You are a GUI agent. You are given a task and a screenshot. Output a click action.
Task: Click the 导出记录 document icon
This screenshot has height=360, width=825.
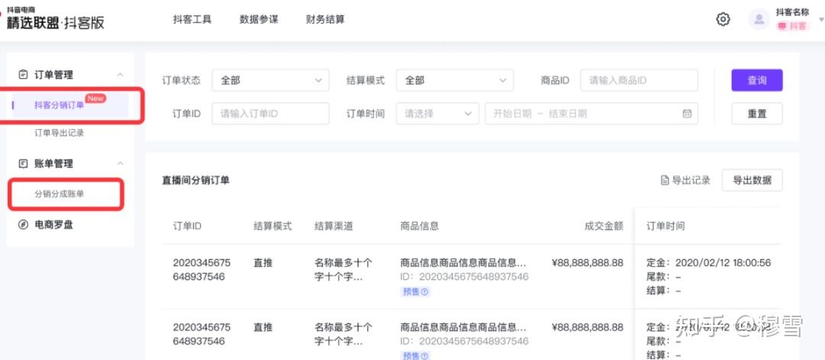(x=665, y=180)
